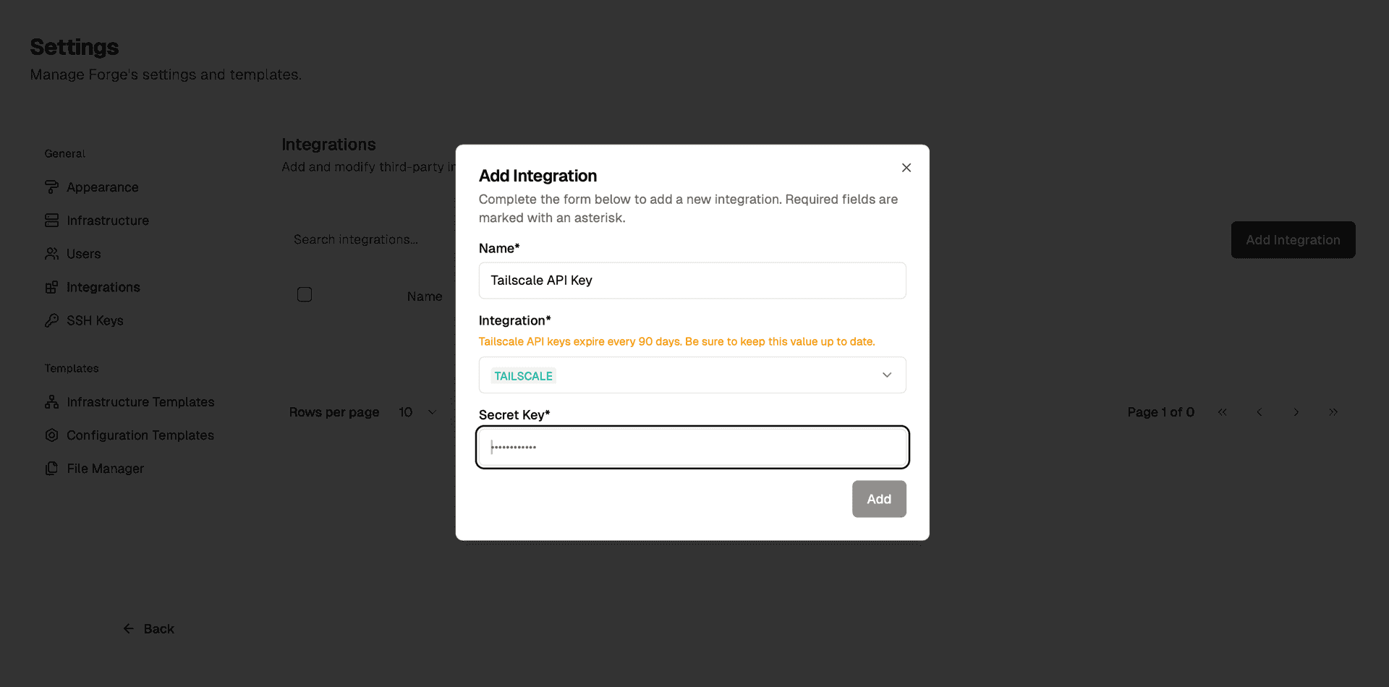
Task: Click the Appearance paint roller icon
Action: 51,187
